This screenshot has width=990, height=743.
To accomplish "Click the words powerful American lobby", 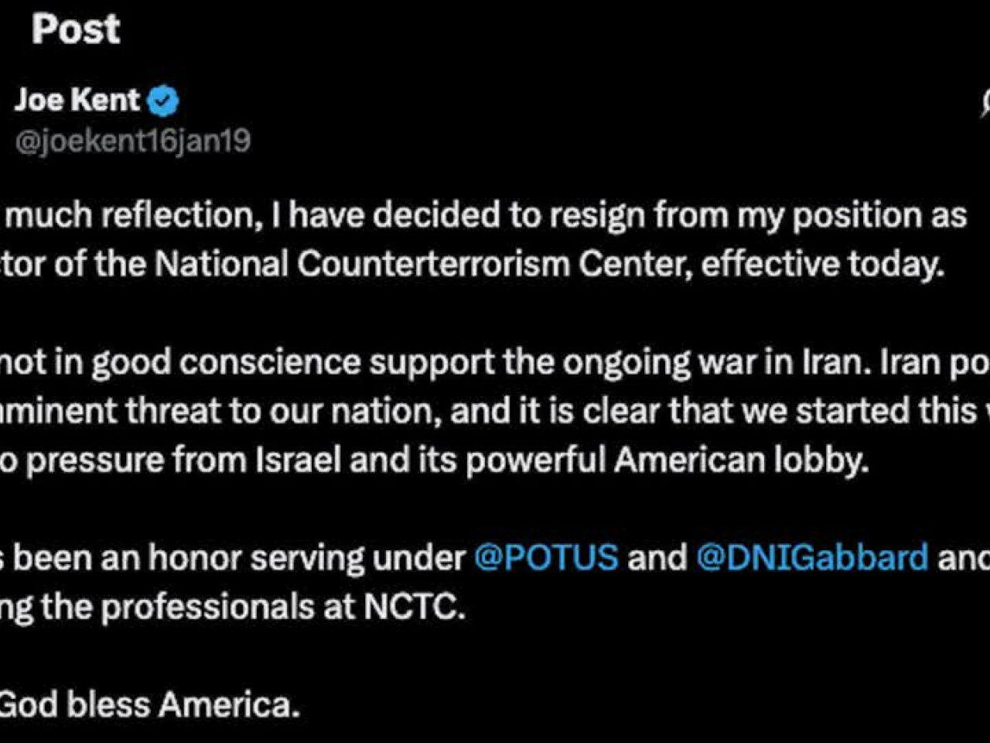I will tap(667, 460).
